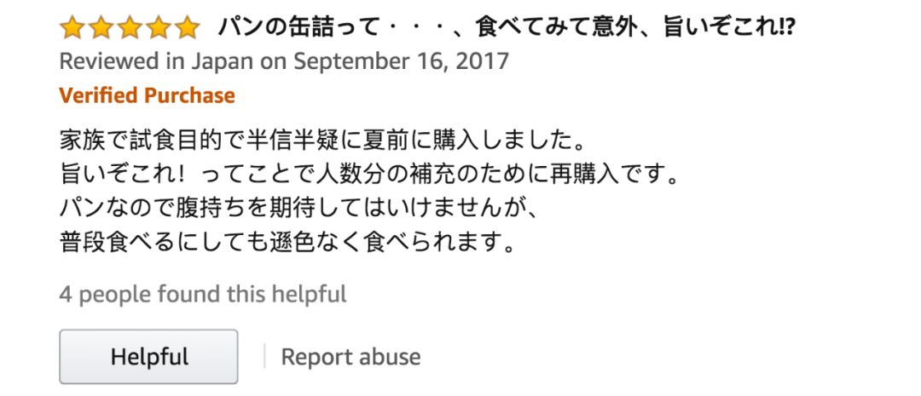Screen dimensions: 921x396
Task: Click the orange Verified Purchase label
Action: 147,95
